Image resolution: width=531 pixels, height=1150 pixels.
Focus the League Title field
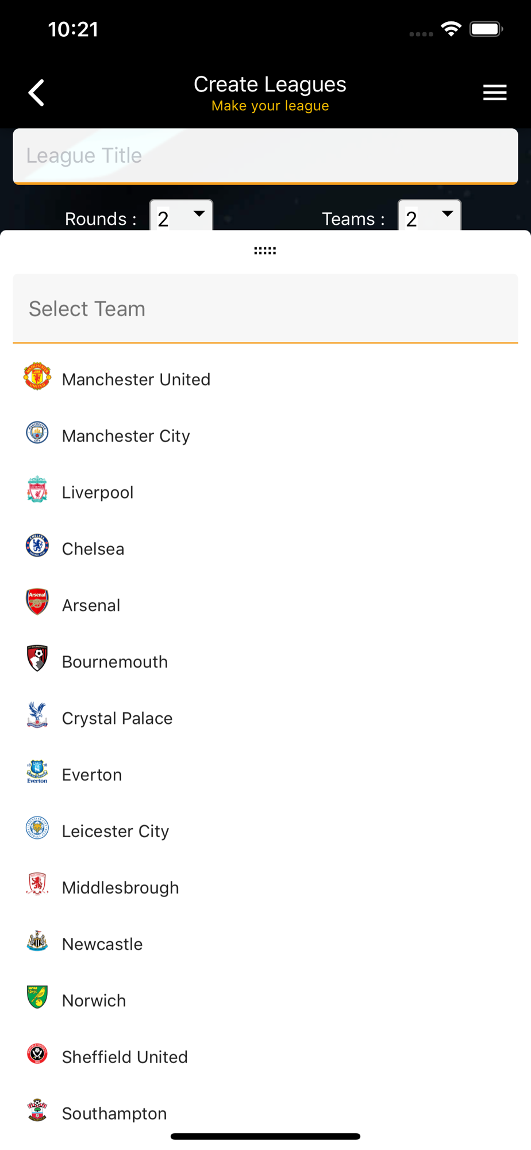(265, 156)
